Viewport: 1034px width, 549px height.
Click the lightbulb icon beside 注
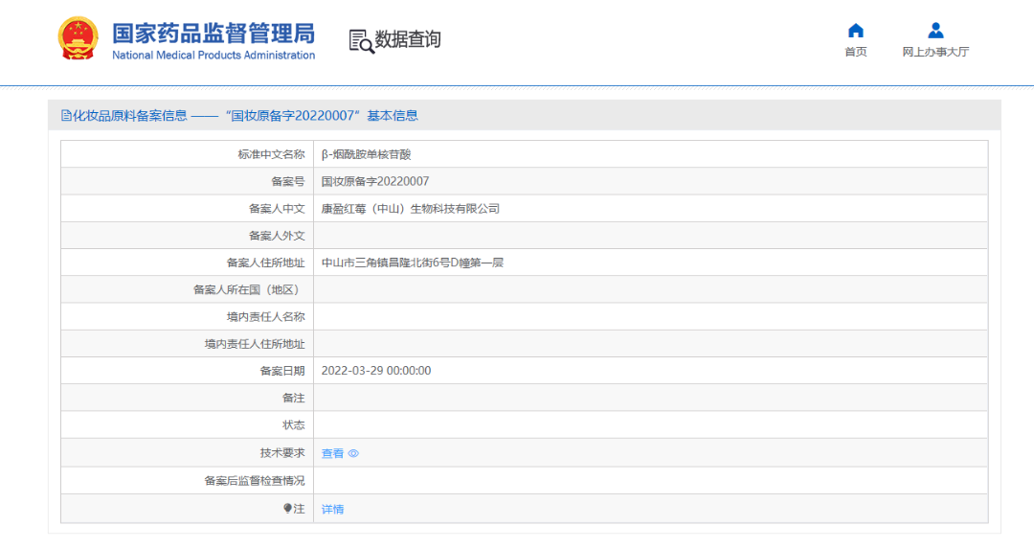pos(287,509)
